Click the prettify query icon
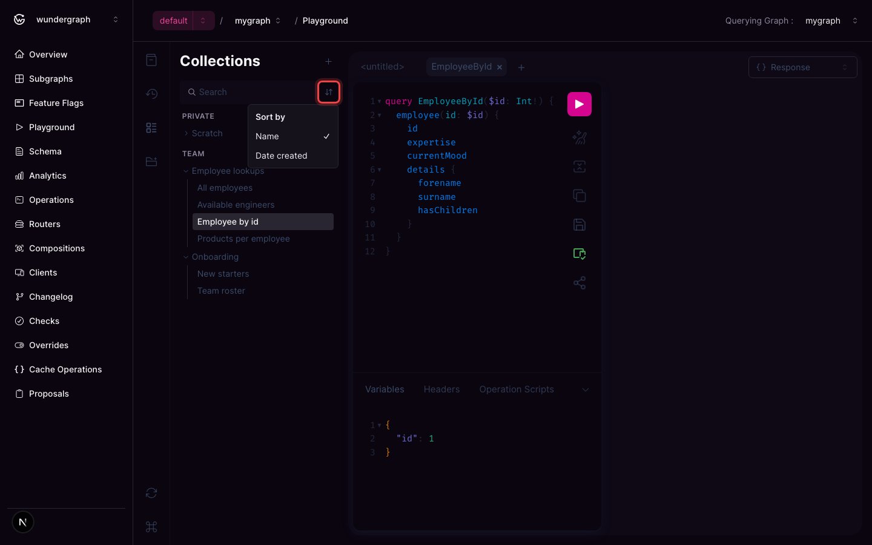The image size is (872, 545). pos(579,137)
